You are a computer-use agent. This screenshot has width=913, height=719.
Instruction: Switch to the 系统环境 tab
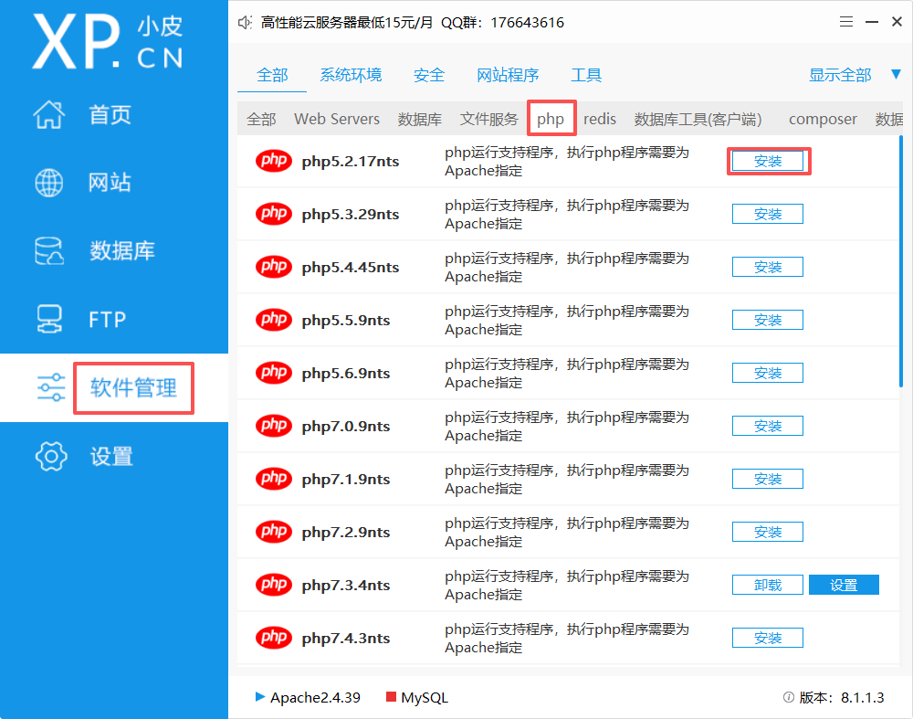click(x=351, y=75)
